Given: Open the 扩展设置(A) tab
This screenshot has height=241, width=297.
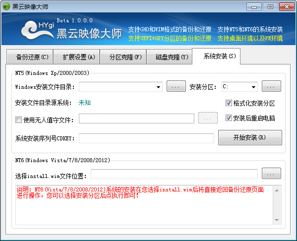Looking at the screenshot, I should [x=76, y=57].
